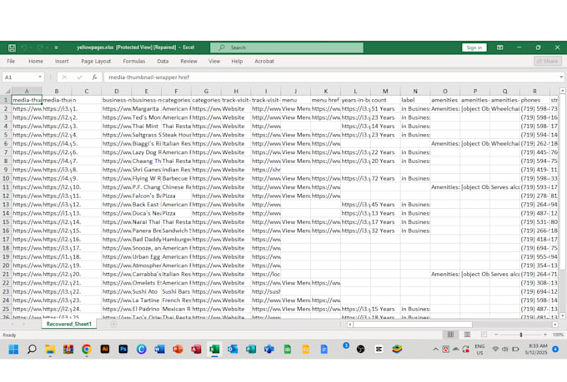Switch to Page Layout view icon
Screen dimensions: 567x382
467,335
